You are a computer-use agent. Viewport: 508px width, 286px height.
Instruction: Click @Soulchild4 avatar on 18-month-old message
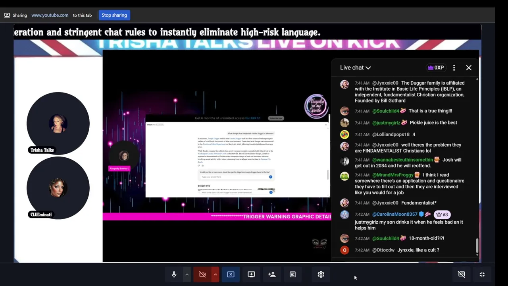coord(344,239)
